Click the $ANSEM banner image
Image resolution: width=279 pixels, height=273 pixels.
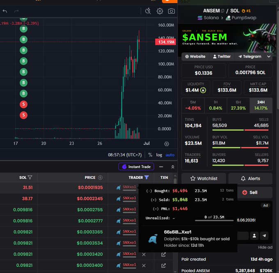coord(227,38)
